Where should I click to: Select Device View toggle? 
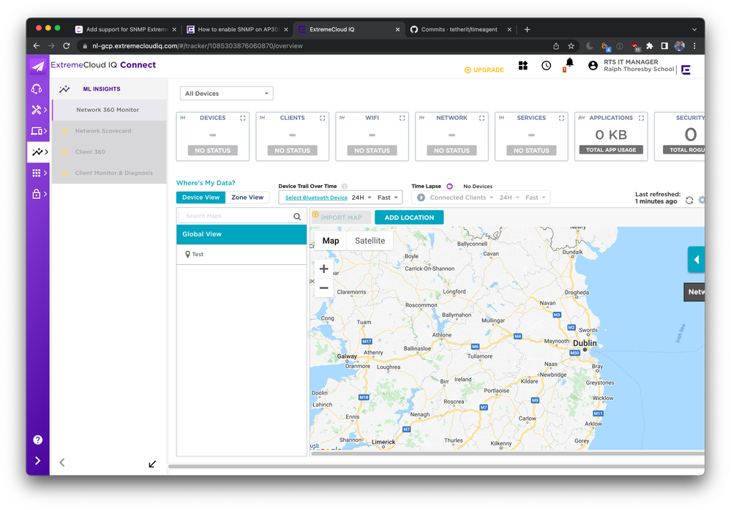coord(200,198)
